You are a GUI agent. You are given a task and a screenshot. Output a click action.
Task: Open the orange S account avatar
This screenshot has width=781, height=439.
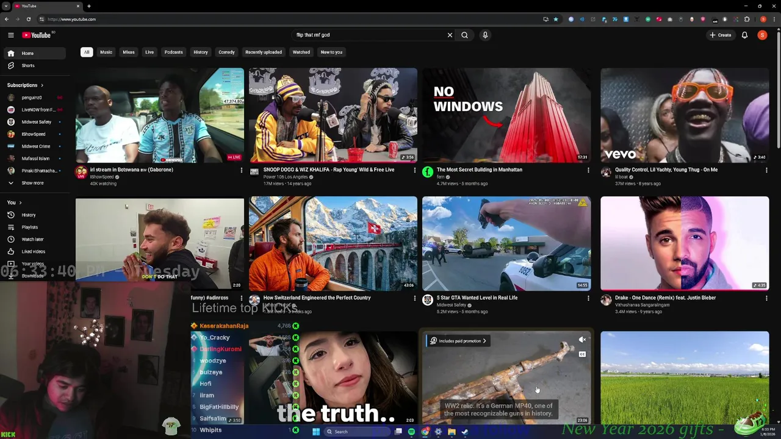[x=762, y=35]
